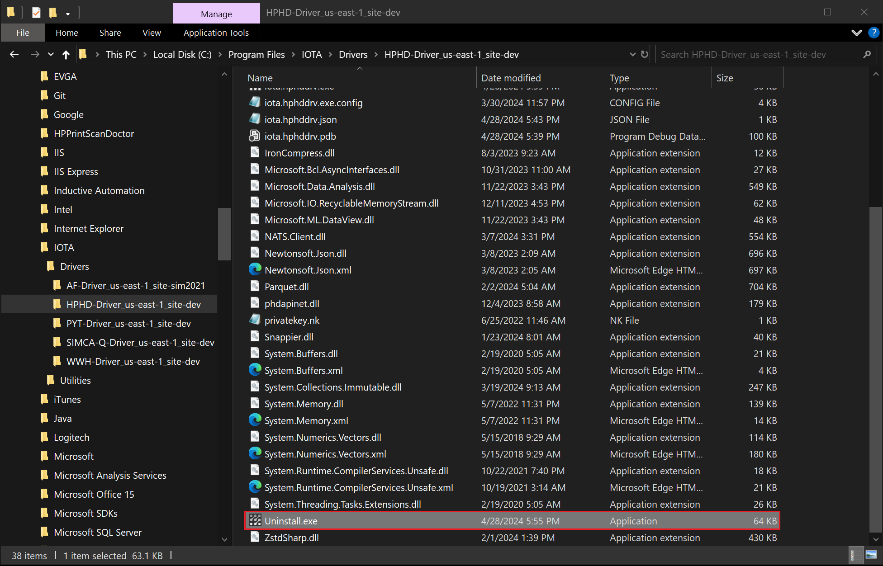Switch to Large icons view layout
The image size is (883, 566).
pyautogui.click(x=871, y=555)
